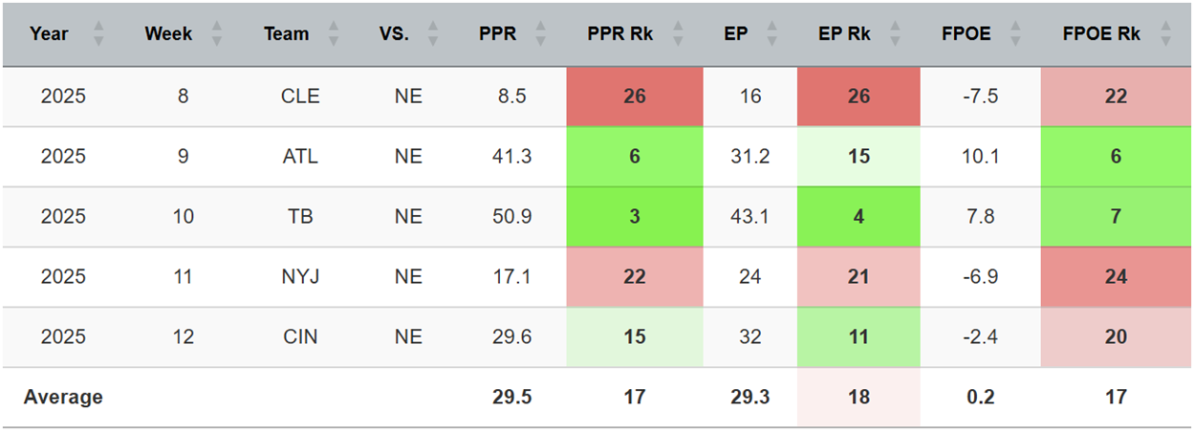Click the 50.9 PPR value

coord(510,216)
